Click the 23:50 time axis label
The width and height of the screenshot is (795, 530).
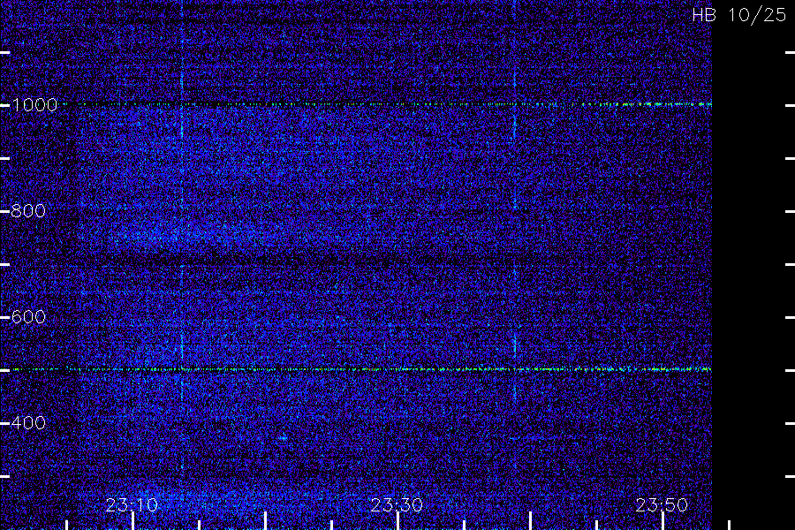click(x=662, y=505)
